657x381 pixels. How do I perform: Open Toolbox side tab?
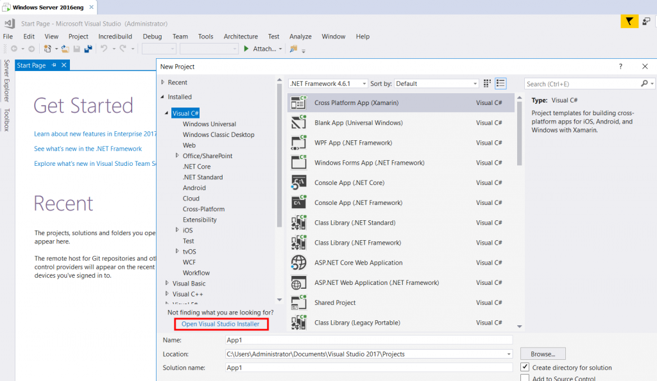tap(6, 120)
